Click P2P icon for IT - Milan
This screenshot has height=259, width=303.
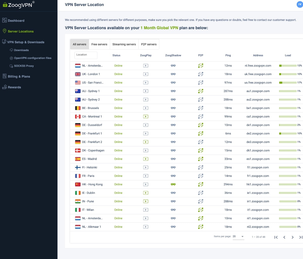pyautogui.click(x=201, y=210)
